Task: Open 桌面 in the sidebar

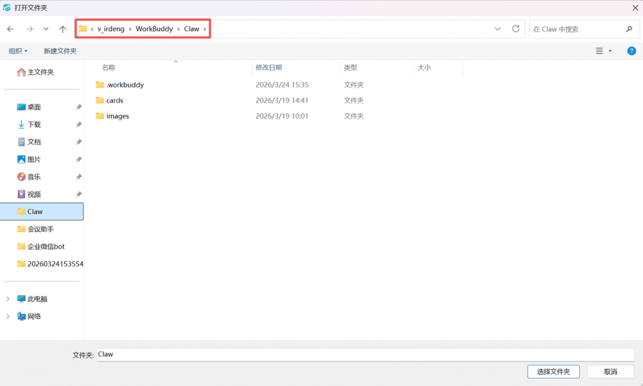Action: pos(34,107)
